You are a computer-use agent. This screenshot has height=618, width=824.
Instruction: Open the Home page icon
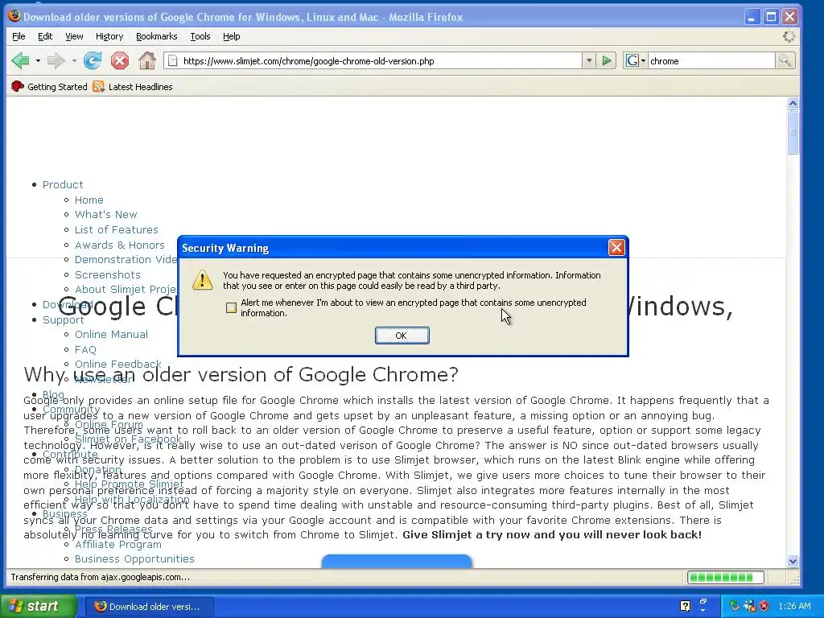(147, 61)
